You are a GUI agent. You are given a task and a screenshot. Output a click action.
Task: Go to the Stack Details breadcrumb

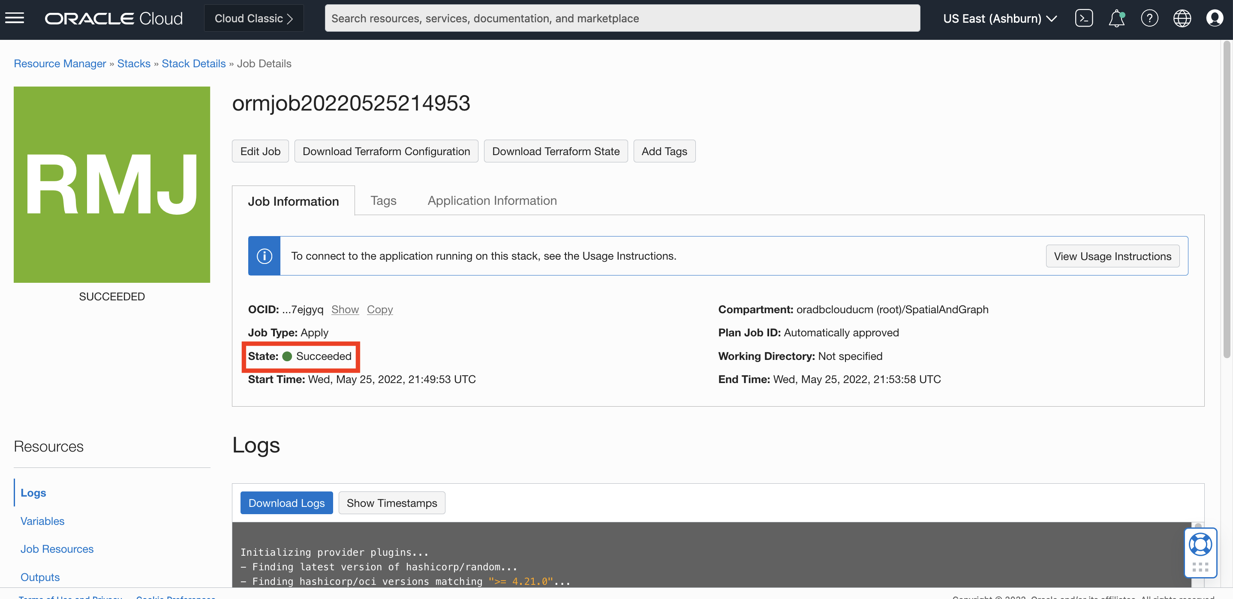tap(193, 63)
